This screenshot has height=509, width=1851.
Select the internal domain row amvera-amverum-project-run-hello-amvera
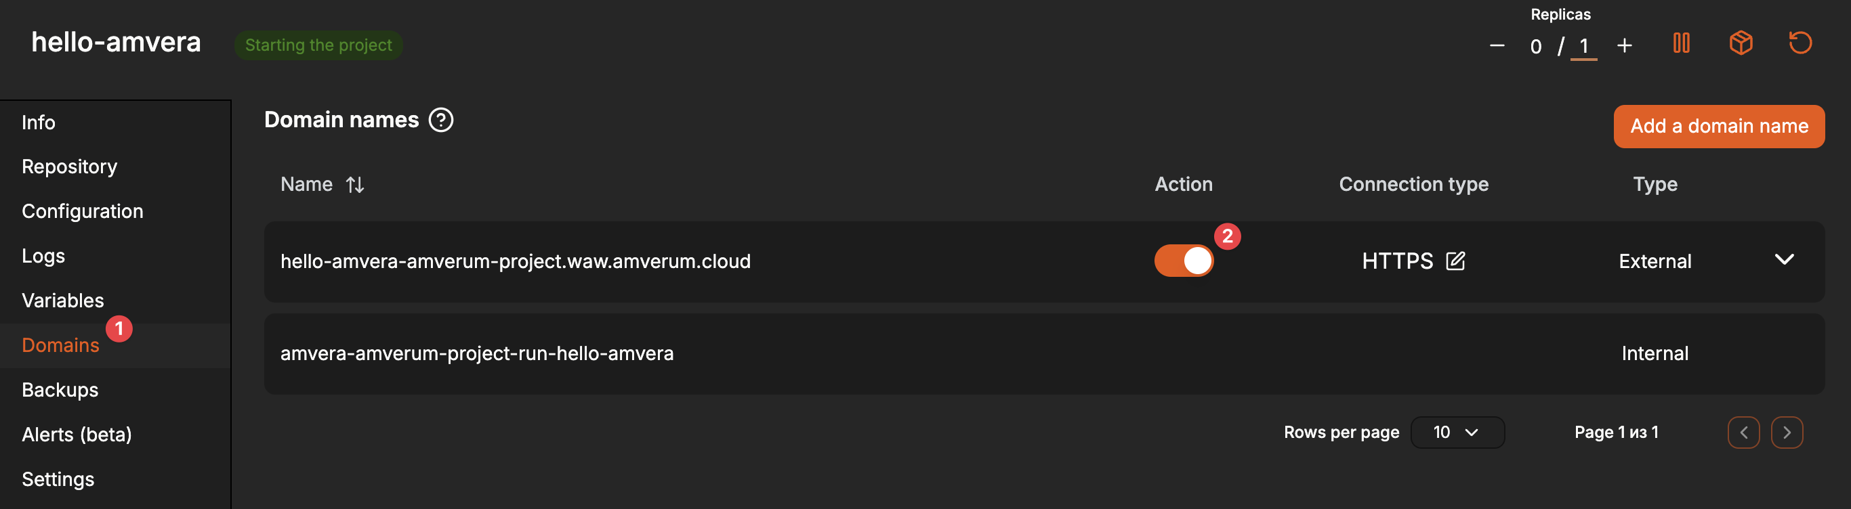1044,353
